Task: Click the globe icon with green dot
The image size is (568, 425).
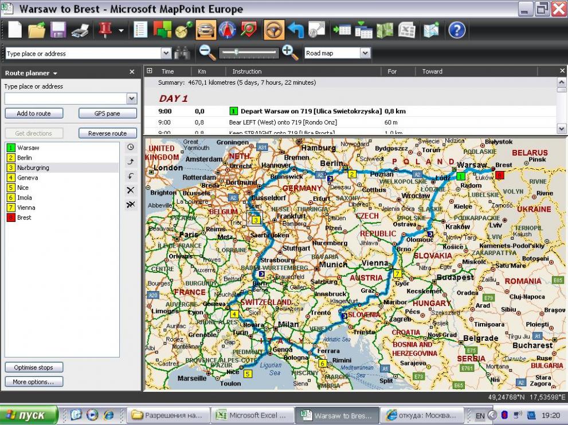Action: (x=183, y=30)
